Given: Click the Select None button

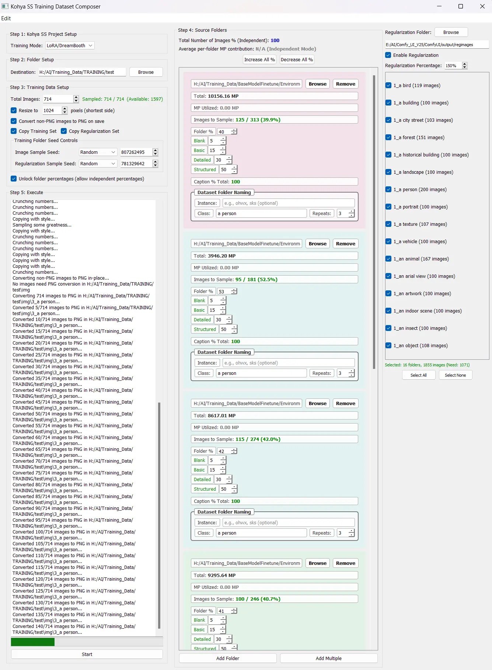Looking at the screenshot, I should tap(455, 375).
